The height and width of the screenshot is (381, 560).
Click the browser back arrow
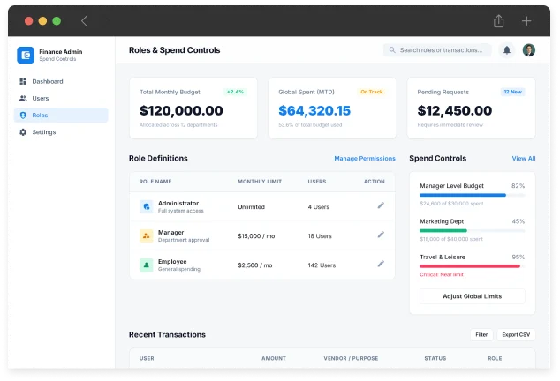(84, 21)
